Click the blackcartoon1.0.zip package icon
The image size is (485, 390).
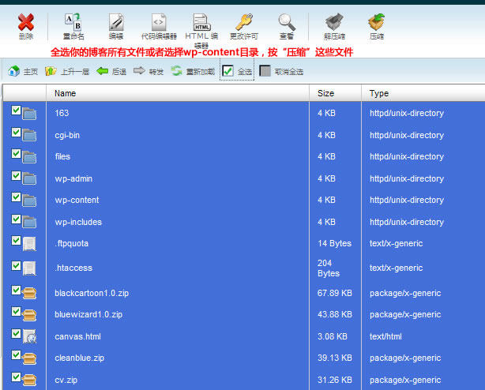pyautogui.click(x=29, y=293)
